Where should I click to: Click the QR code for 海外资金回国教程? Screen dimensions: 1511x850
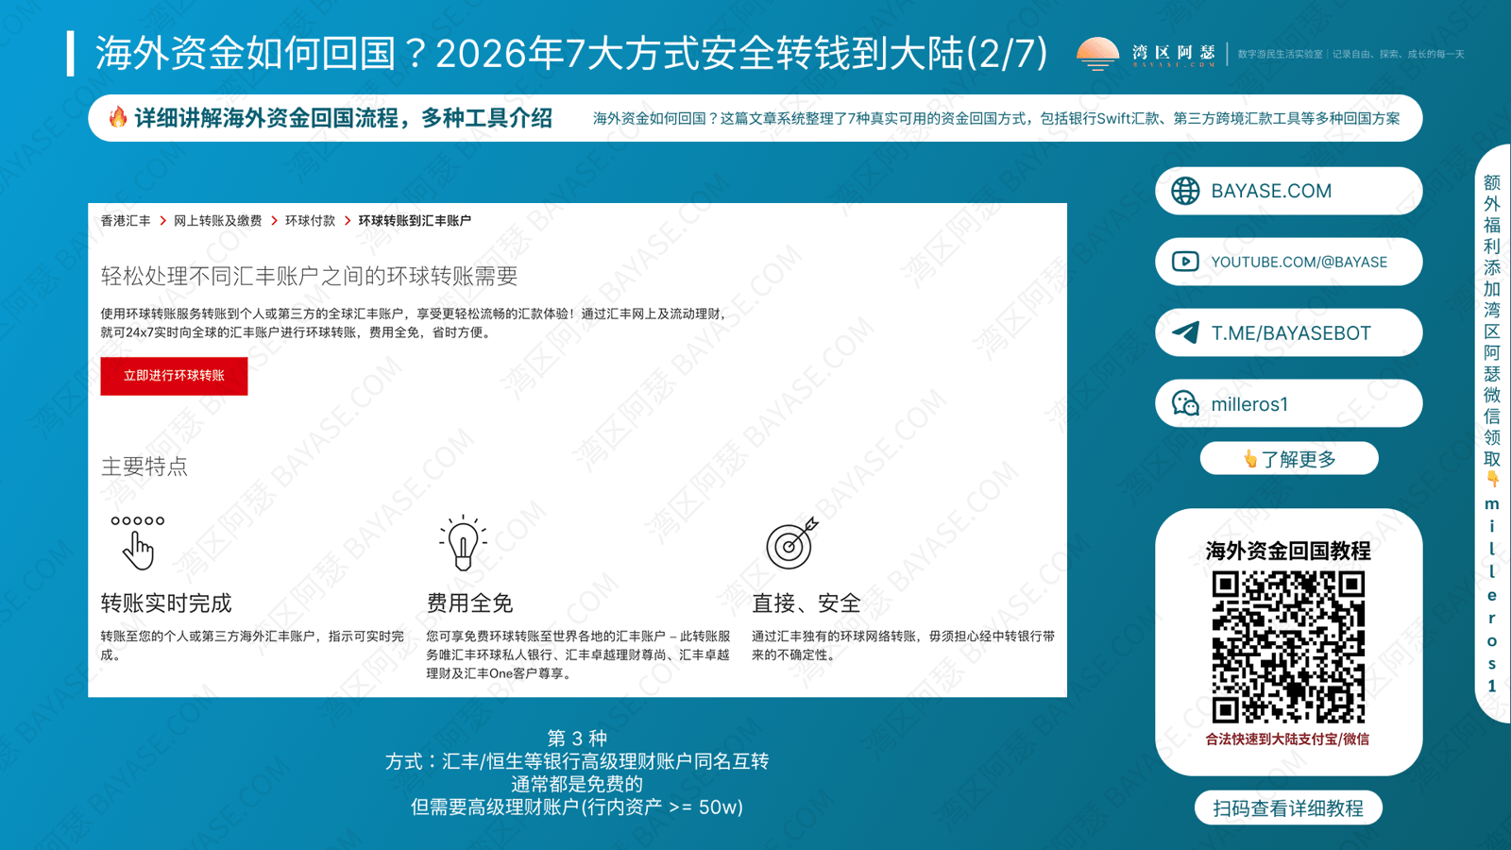point(1288,647)
